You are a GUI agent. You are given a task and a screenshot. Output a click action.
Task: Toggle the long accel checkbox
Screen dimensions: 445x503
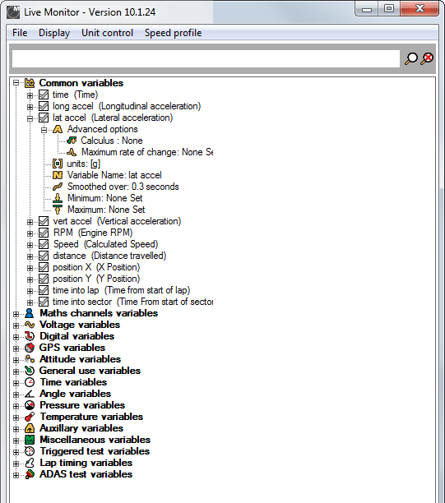pos(44,106)
